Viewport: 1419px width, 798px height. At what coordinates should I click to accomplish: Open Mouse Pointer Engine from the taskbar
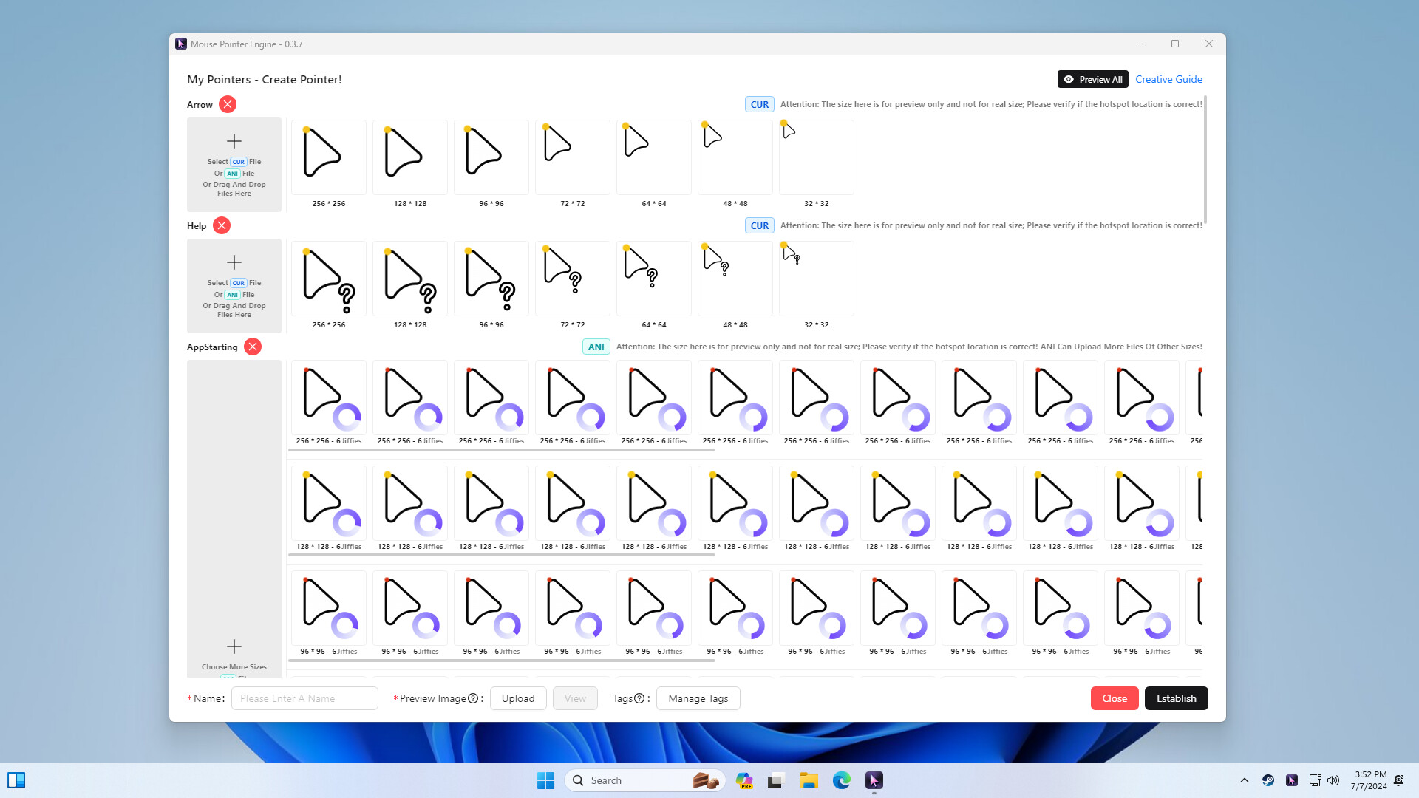tap(874, 780)
